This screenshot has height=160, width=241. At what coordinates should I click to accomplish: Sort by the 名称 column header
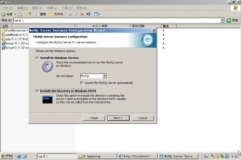38,26
